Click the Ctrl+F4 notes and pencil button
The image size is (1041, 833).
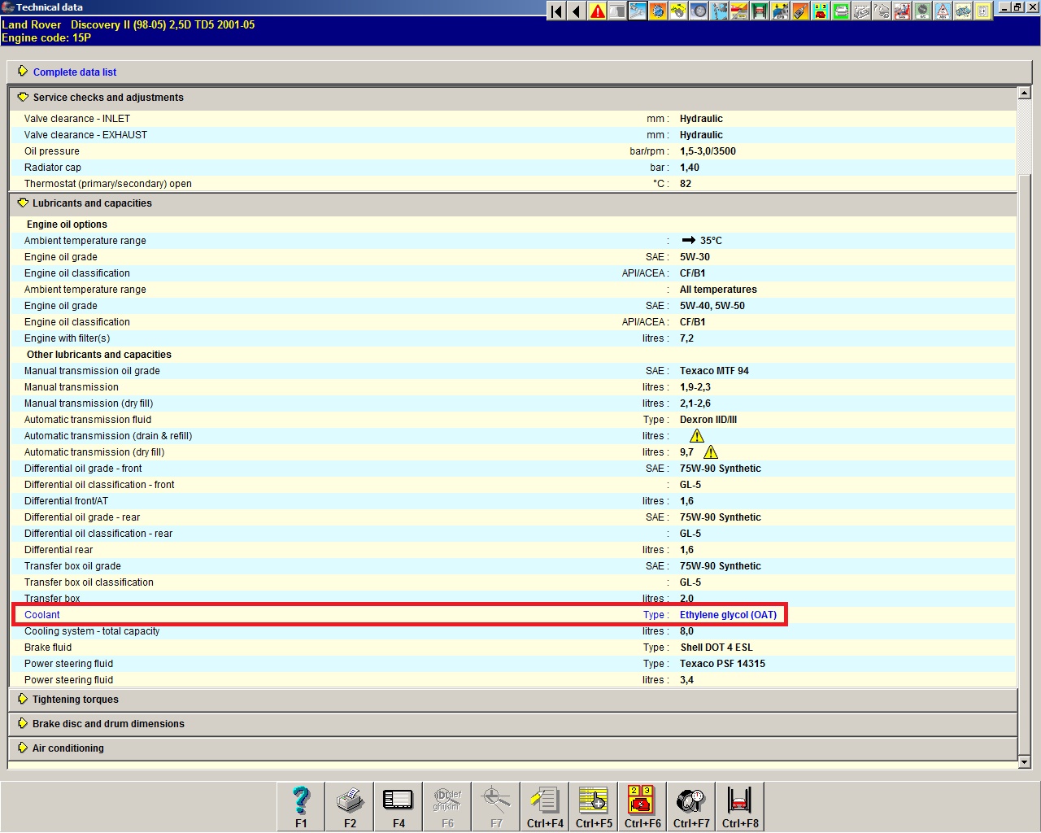tap(545, 805)
